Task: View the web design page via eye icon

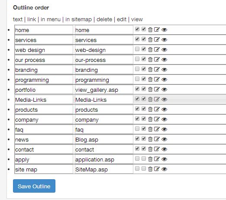Action: click(x=164, y=50)
